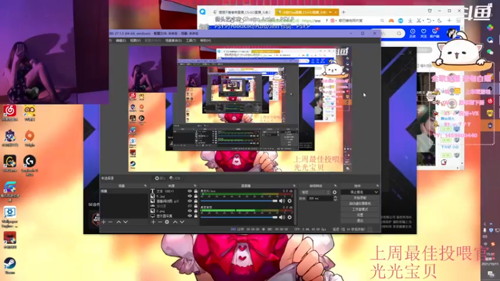
Task: Open the Origin desktop shortcut
Action: 29,138
